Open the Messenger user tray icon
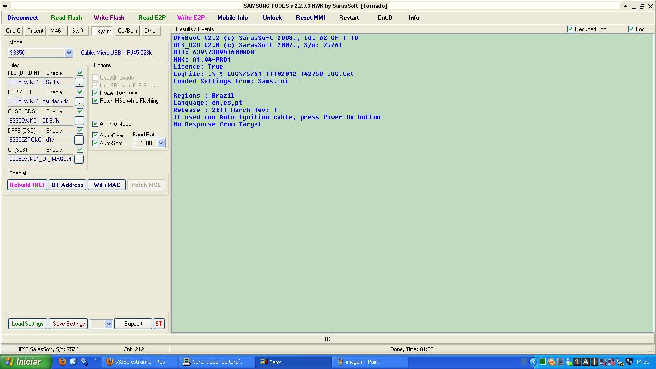 click(569, 362)
